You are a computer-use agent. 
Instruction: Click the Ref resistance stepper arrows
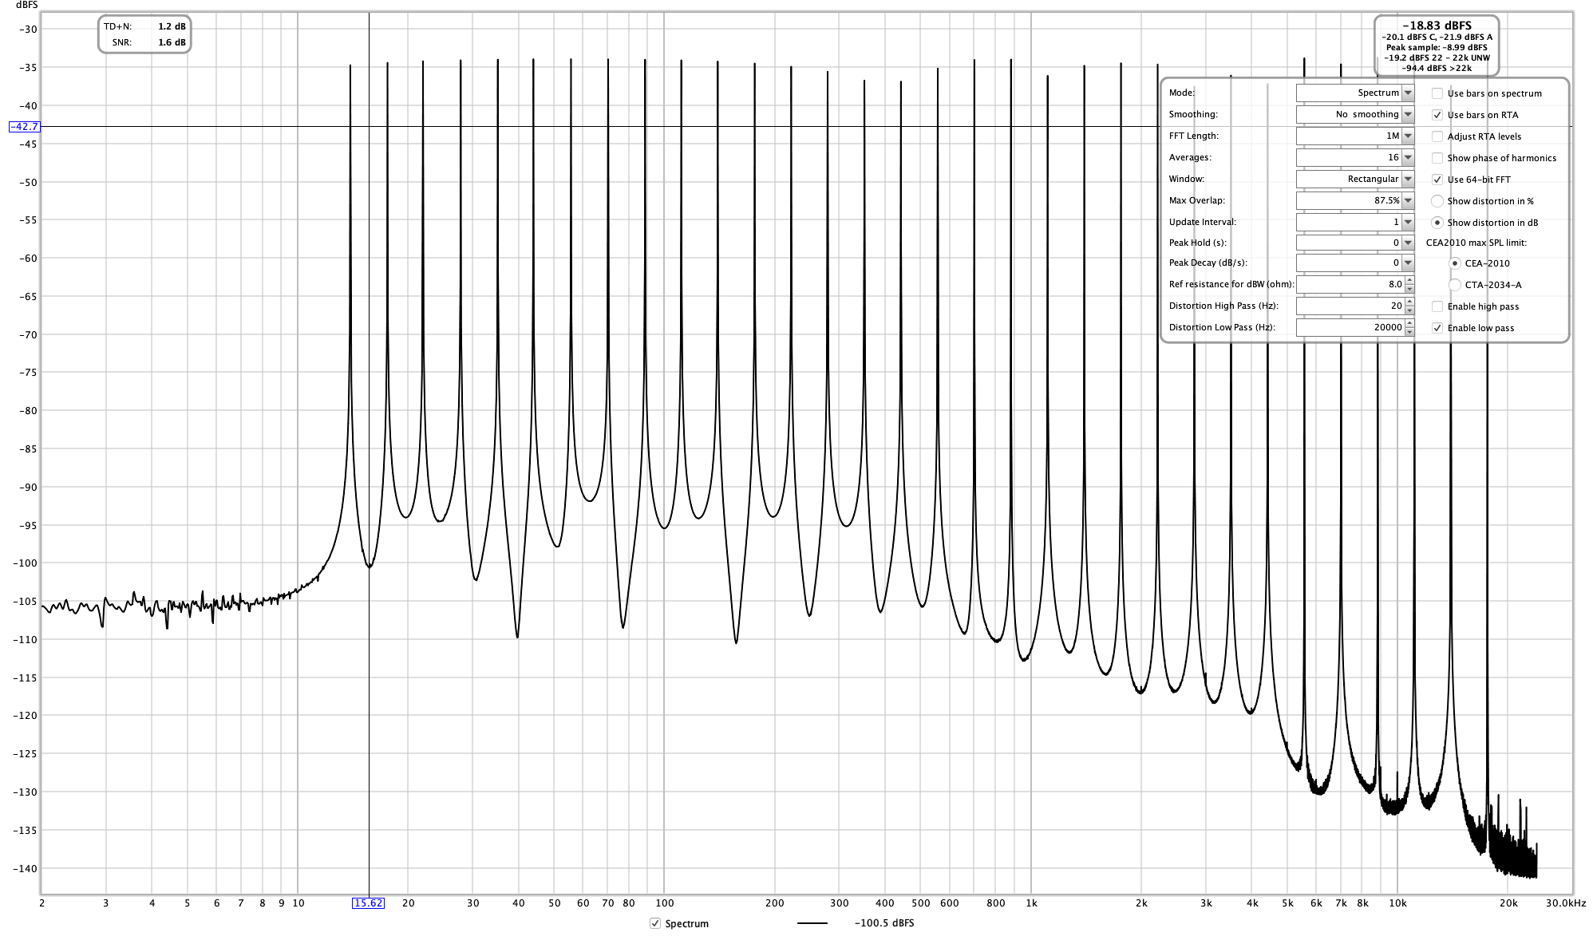1409,284
